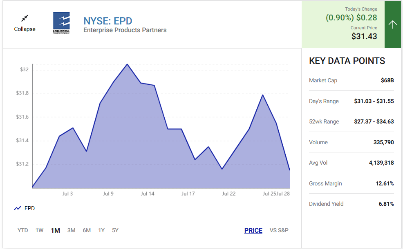This screenshot has width=403, height=249.
Task: Click the $31.4 y-axis label
Action: pos(22,141)
